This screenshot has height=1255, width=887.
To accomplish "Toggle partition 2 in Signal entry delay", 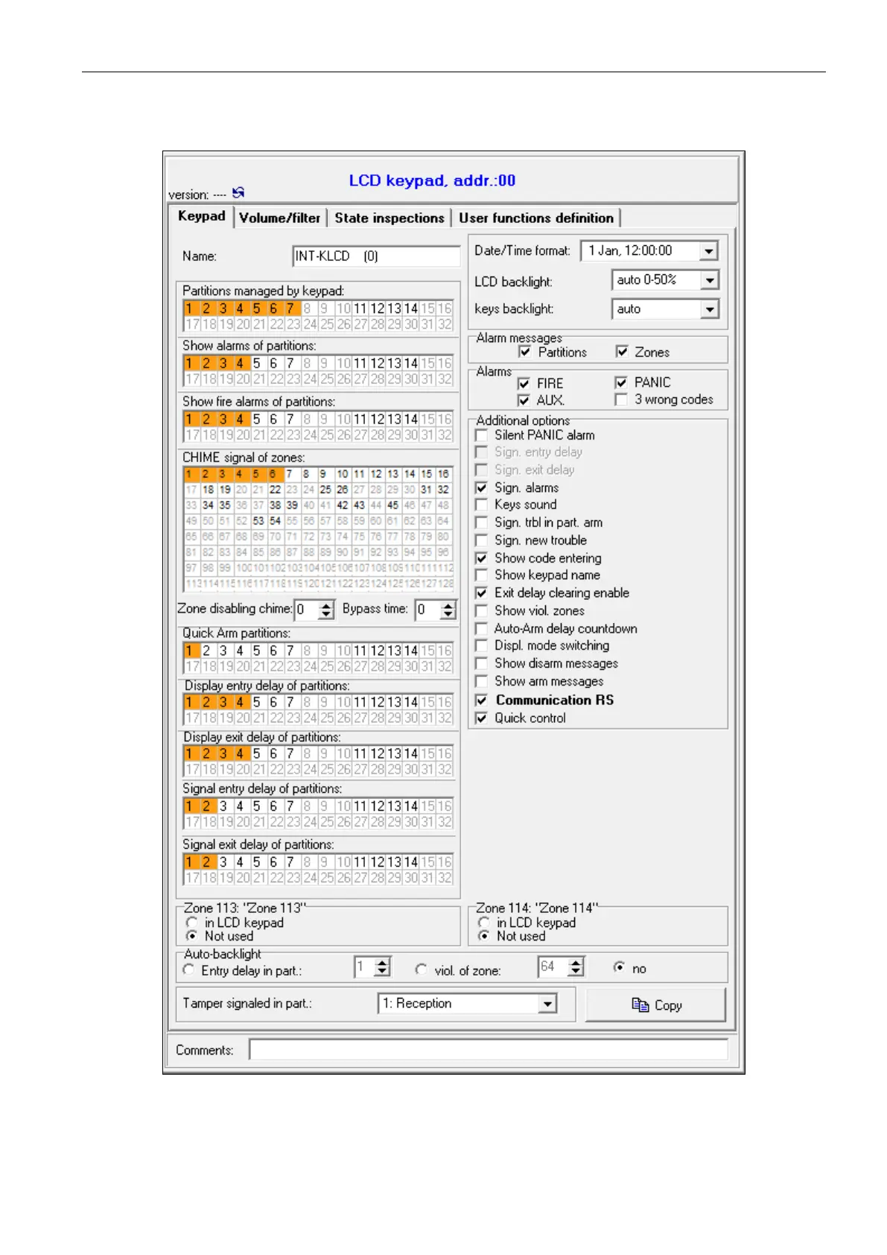I will click(x=206, y=806).
